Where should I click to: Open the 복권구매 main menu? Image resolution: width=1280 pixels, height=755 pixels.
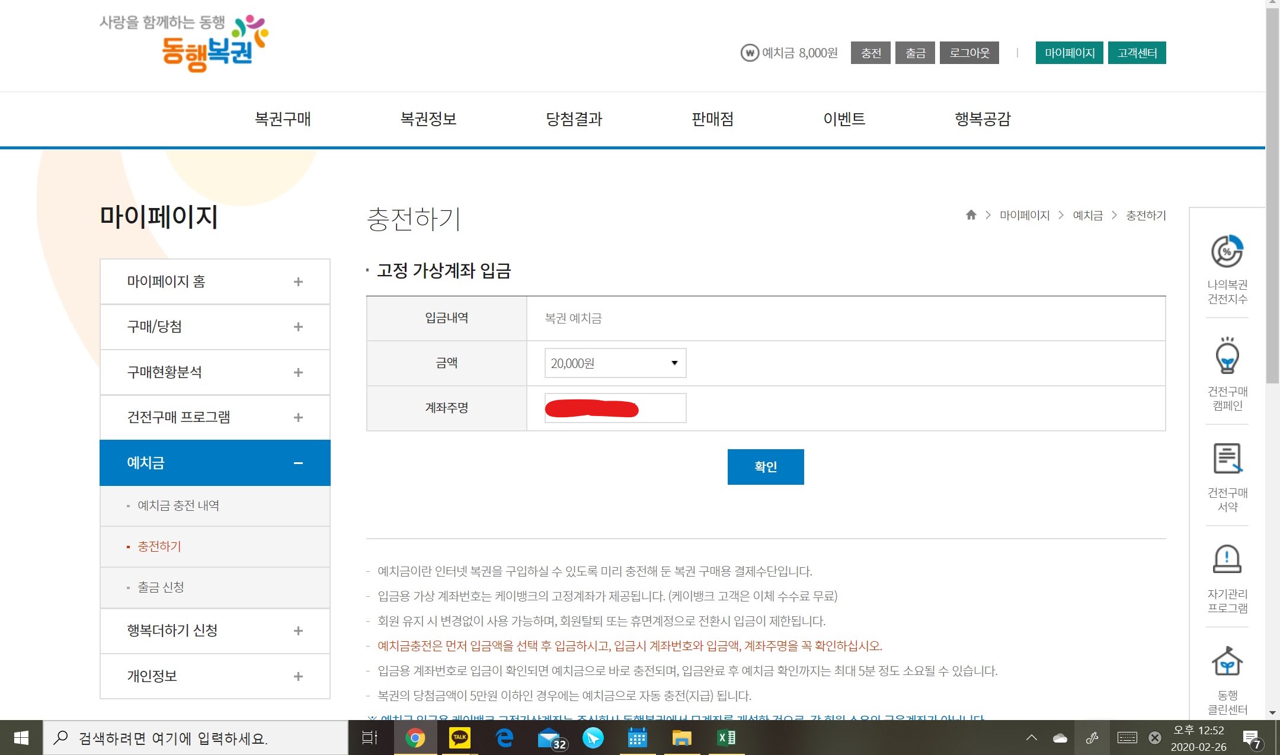(x=283, y=119)
